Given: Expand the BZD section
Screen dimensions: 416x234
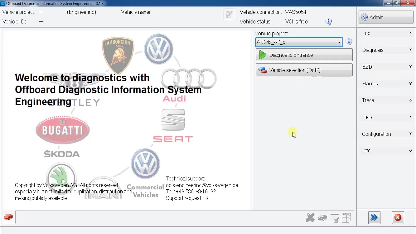Looking at the screenshot, I should pos(386,67).
